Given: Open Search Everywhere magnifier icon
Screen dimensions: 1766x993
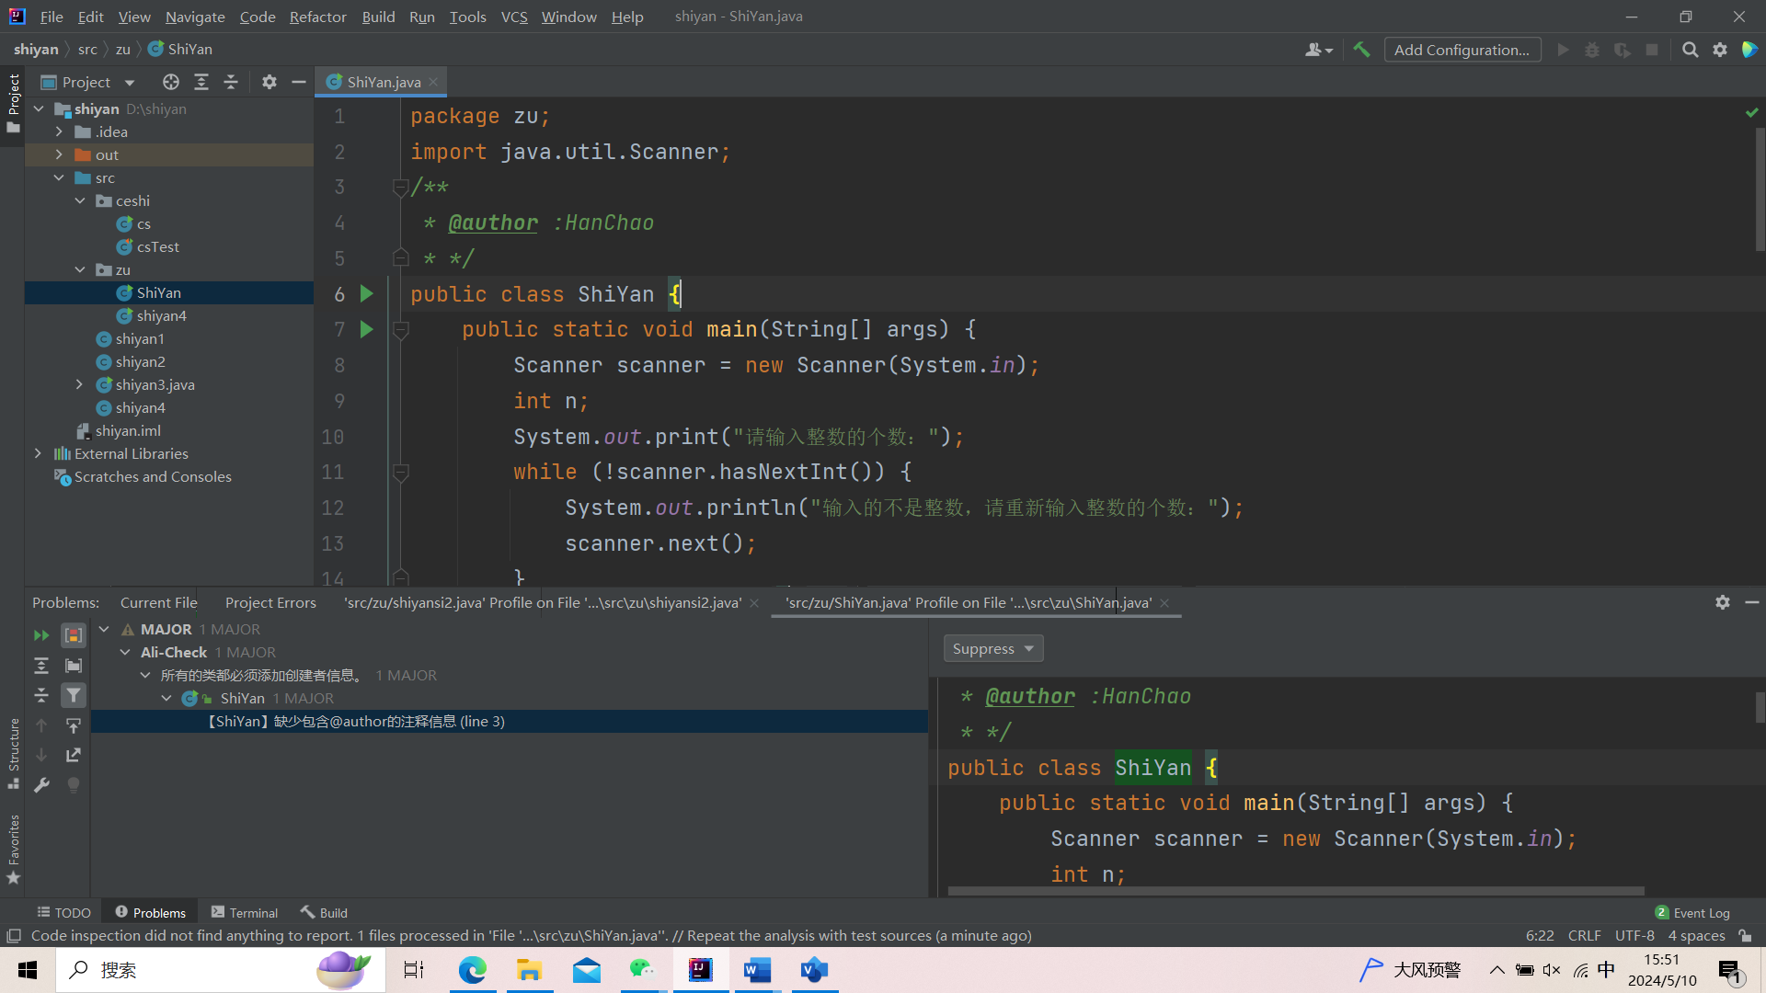Looking at the screenshot, I should point(1690,50).
